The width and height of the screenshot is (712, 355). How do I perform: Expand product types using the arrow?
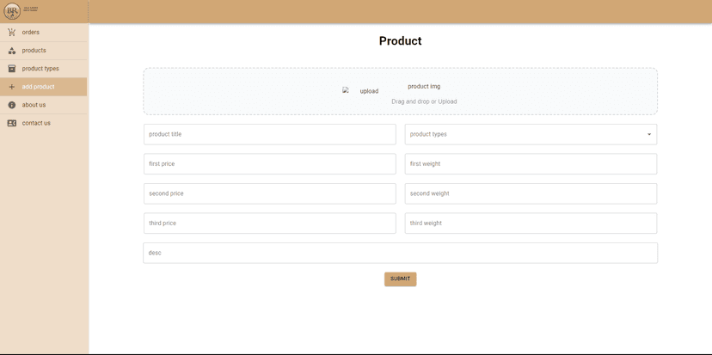[x=648, y=134]
